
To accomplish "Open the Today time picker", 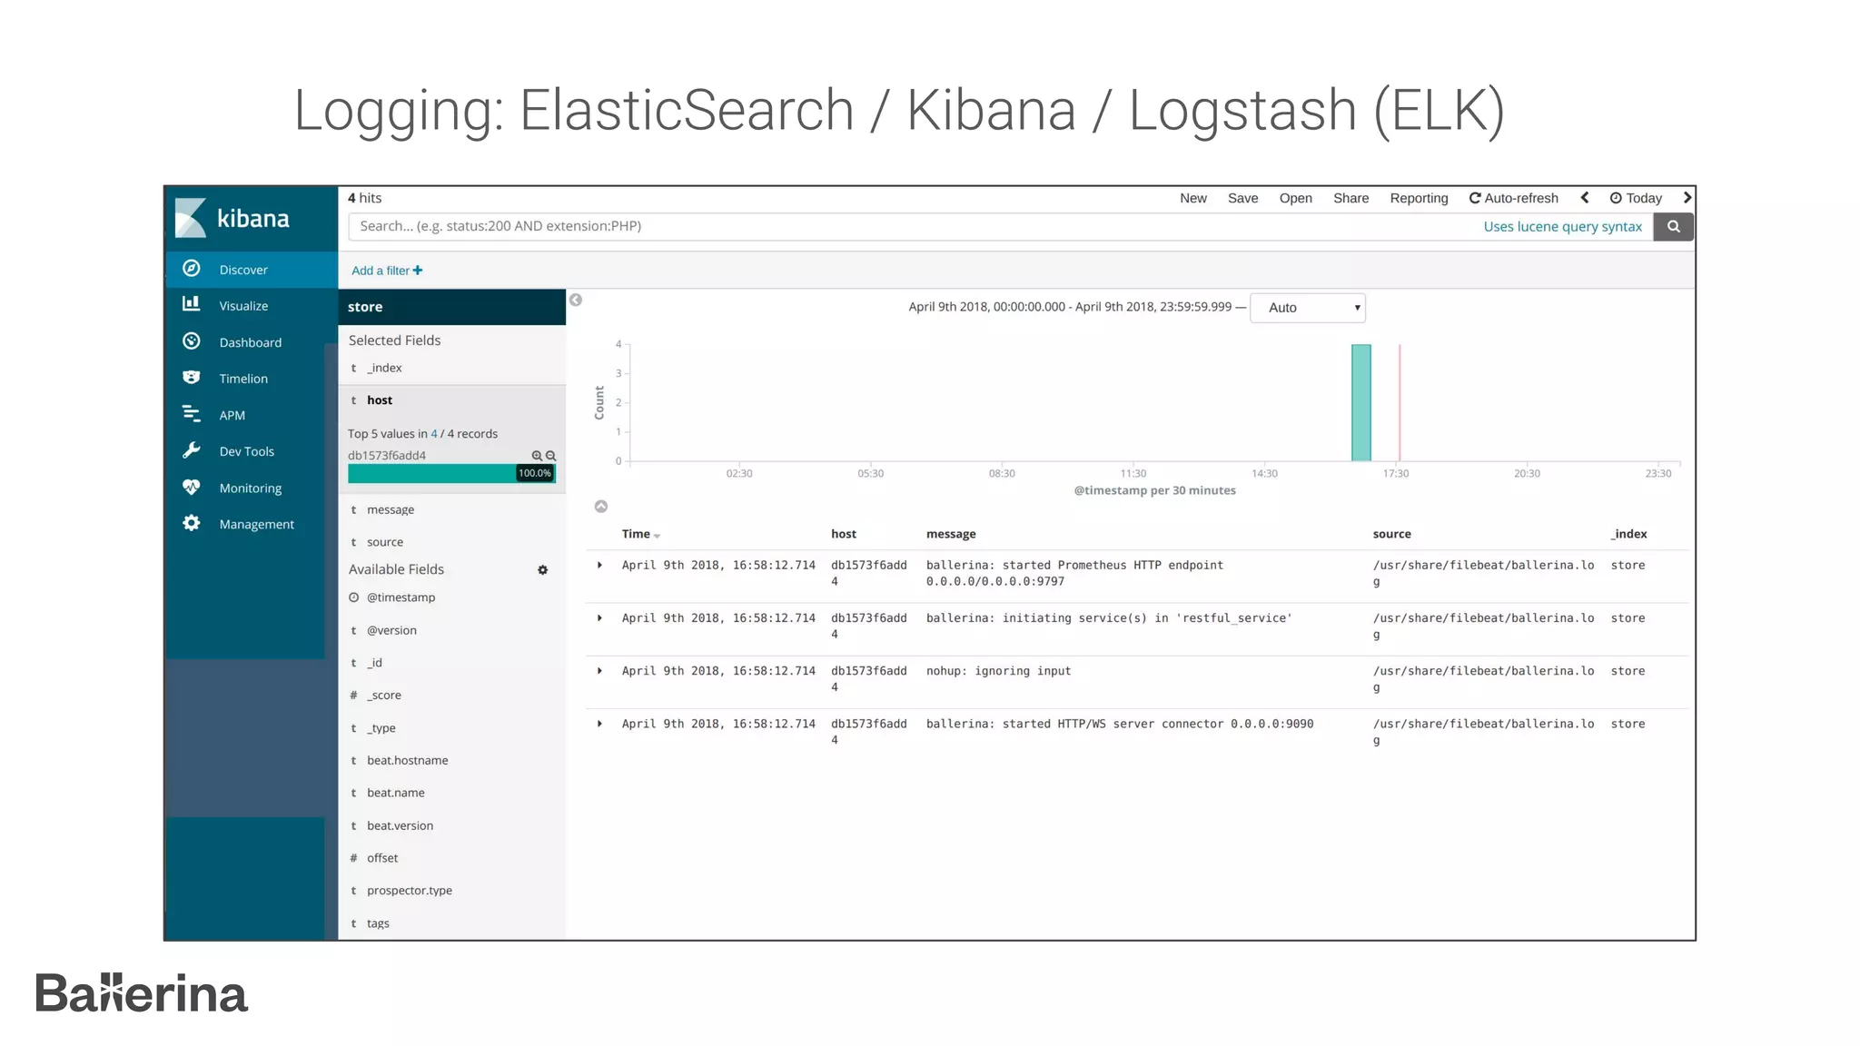I will point(1636,198).
